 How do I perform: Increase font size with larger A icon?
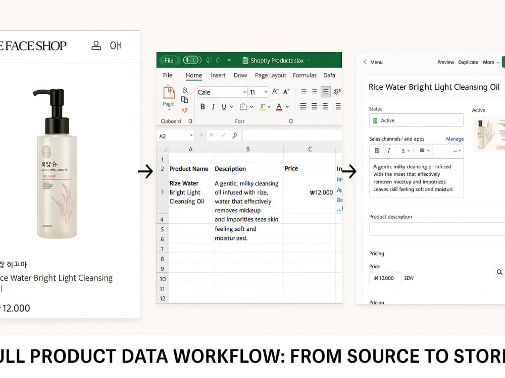click(275, 92)
